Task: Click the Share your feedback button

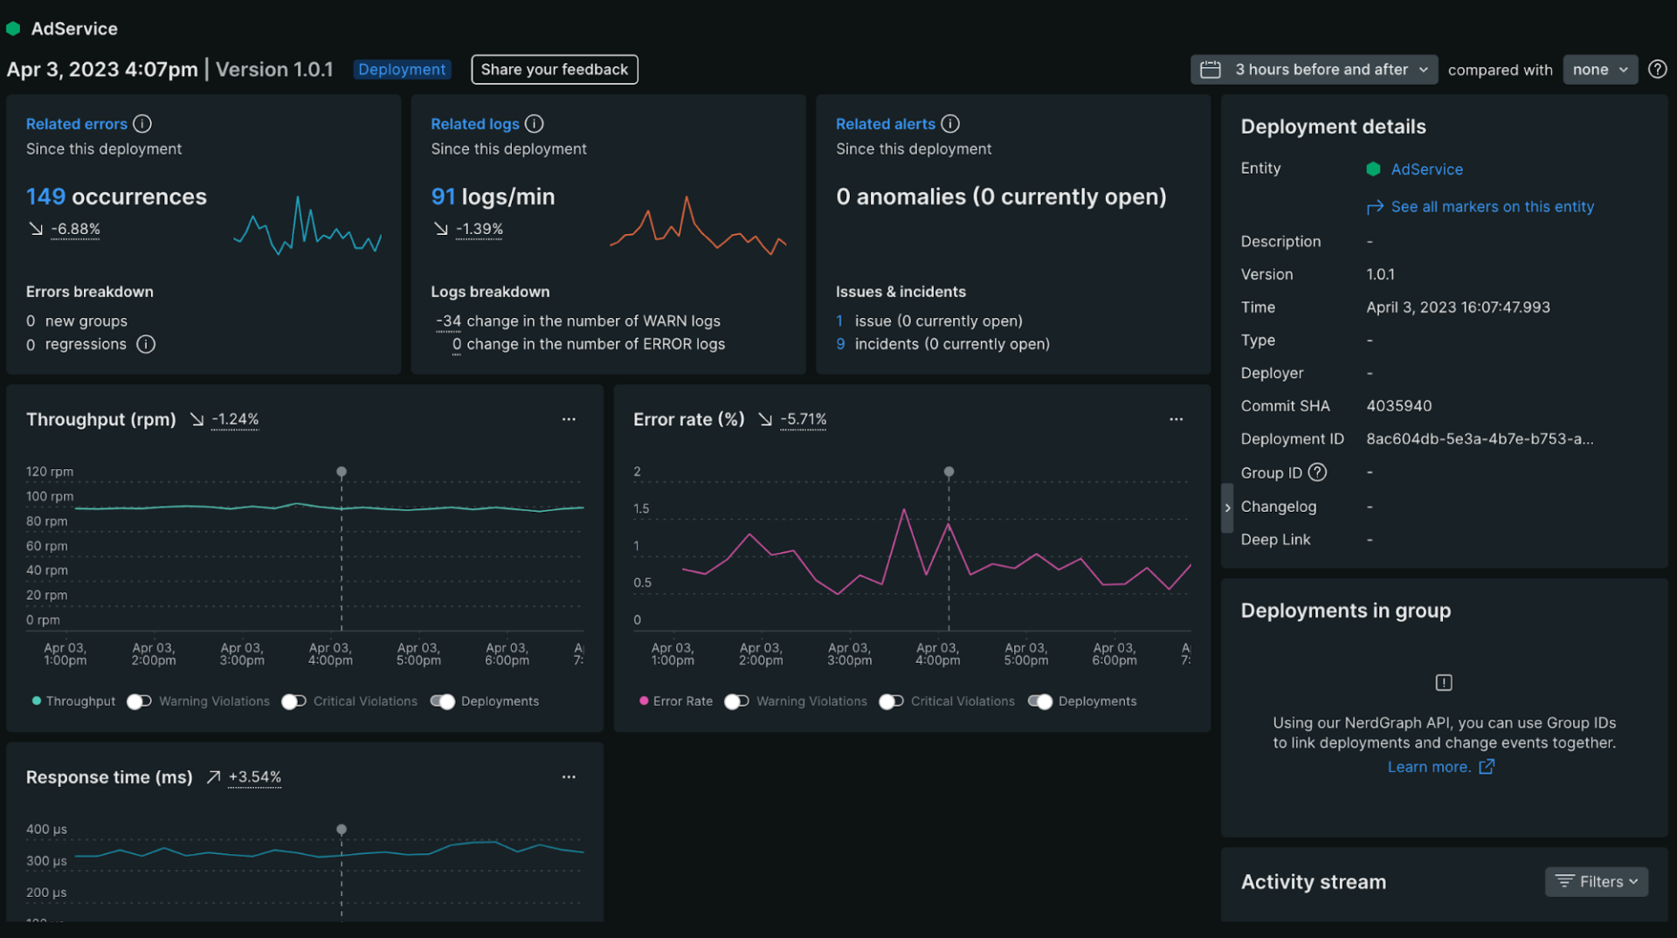Action: coord(554,69)
